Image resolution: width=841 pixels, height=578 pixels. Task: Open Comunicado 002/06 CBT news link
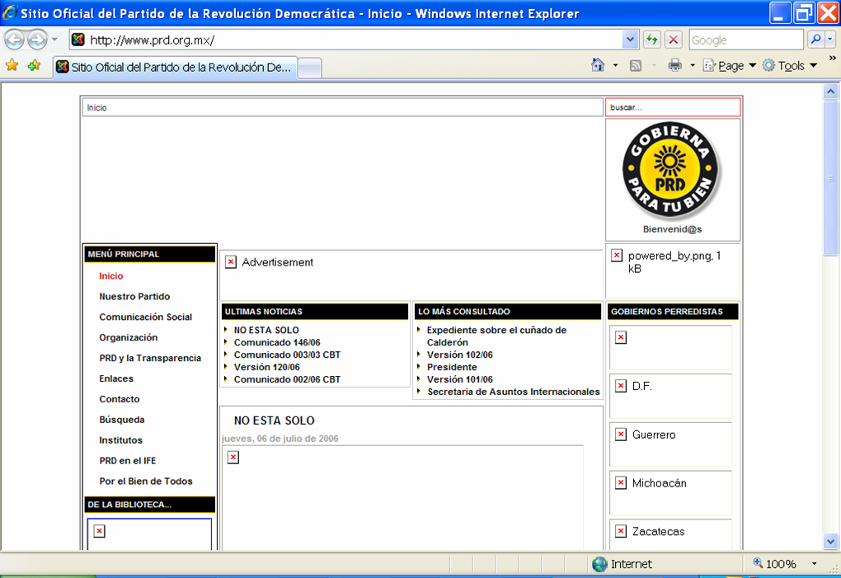point(287,379)
